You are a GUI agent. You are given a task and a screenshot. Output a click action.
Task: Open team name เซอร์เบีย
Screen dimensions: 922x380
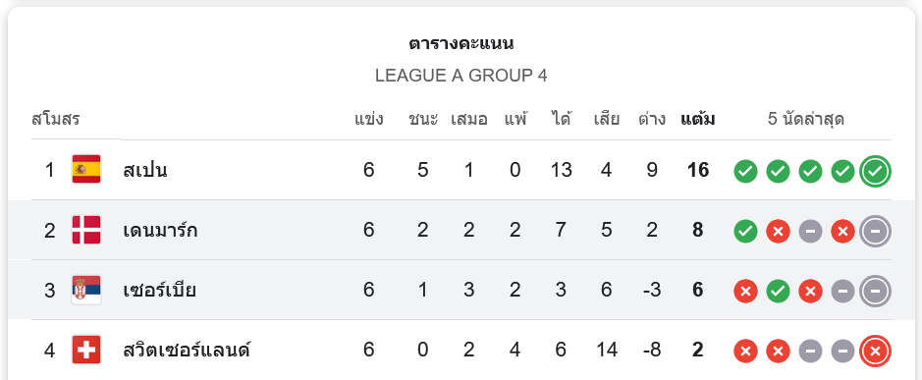pos(159,290)
